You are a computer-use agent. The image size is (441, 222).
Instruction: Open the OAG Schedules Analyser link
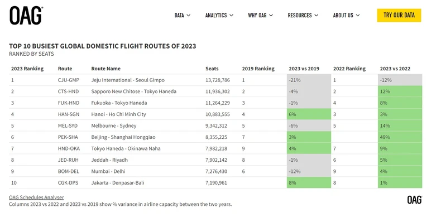[36, 197]
